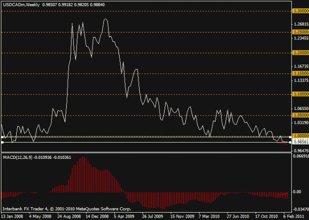Select the left handle of the 1.00000 white line
The image size is (309, 220).
(2, 137)
